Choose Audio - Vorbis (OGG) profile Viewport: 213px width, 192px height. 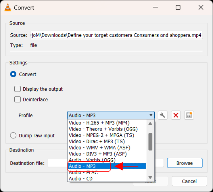pyautogui.click(x=107, y=160)
